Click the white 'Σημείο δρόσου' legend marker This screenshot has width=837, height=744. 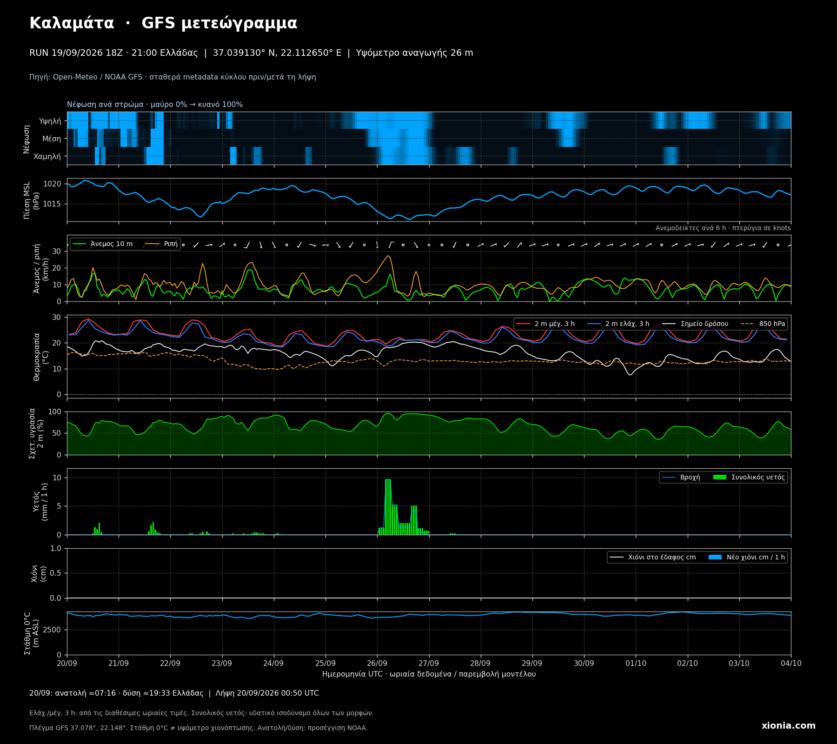coord(669,324)
